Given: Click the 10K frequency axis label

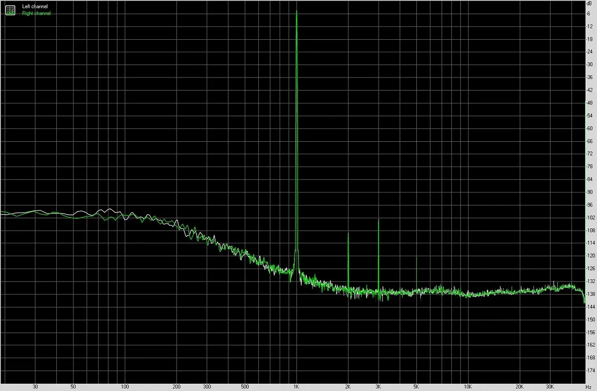Looking at the screenshot, I should 468,386.
